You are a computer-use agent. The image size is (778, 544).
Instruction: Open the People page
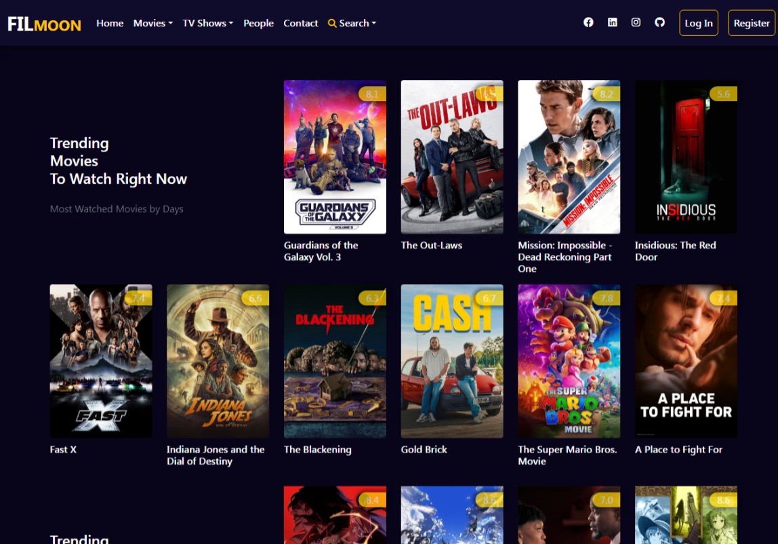click(x=258, y=23)
